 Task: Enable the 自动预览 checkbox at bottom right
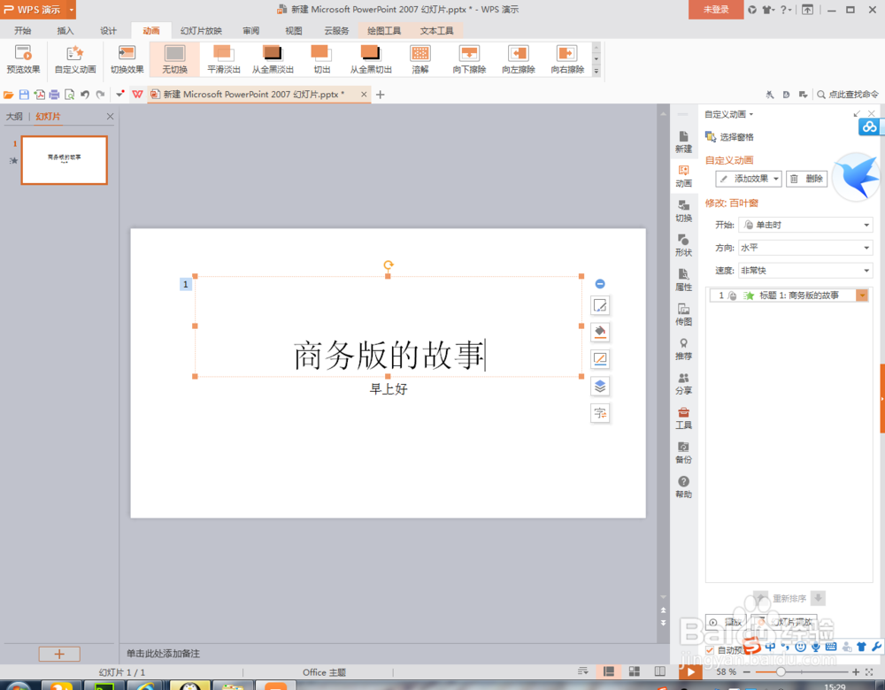pyautogui.click(x=710, y=648)
